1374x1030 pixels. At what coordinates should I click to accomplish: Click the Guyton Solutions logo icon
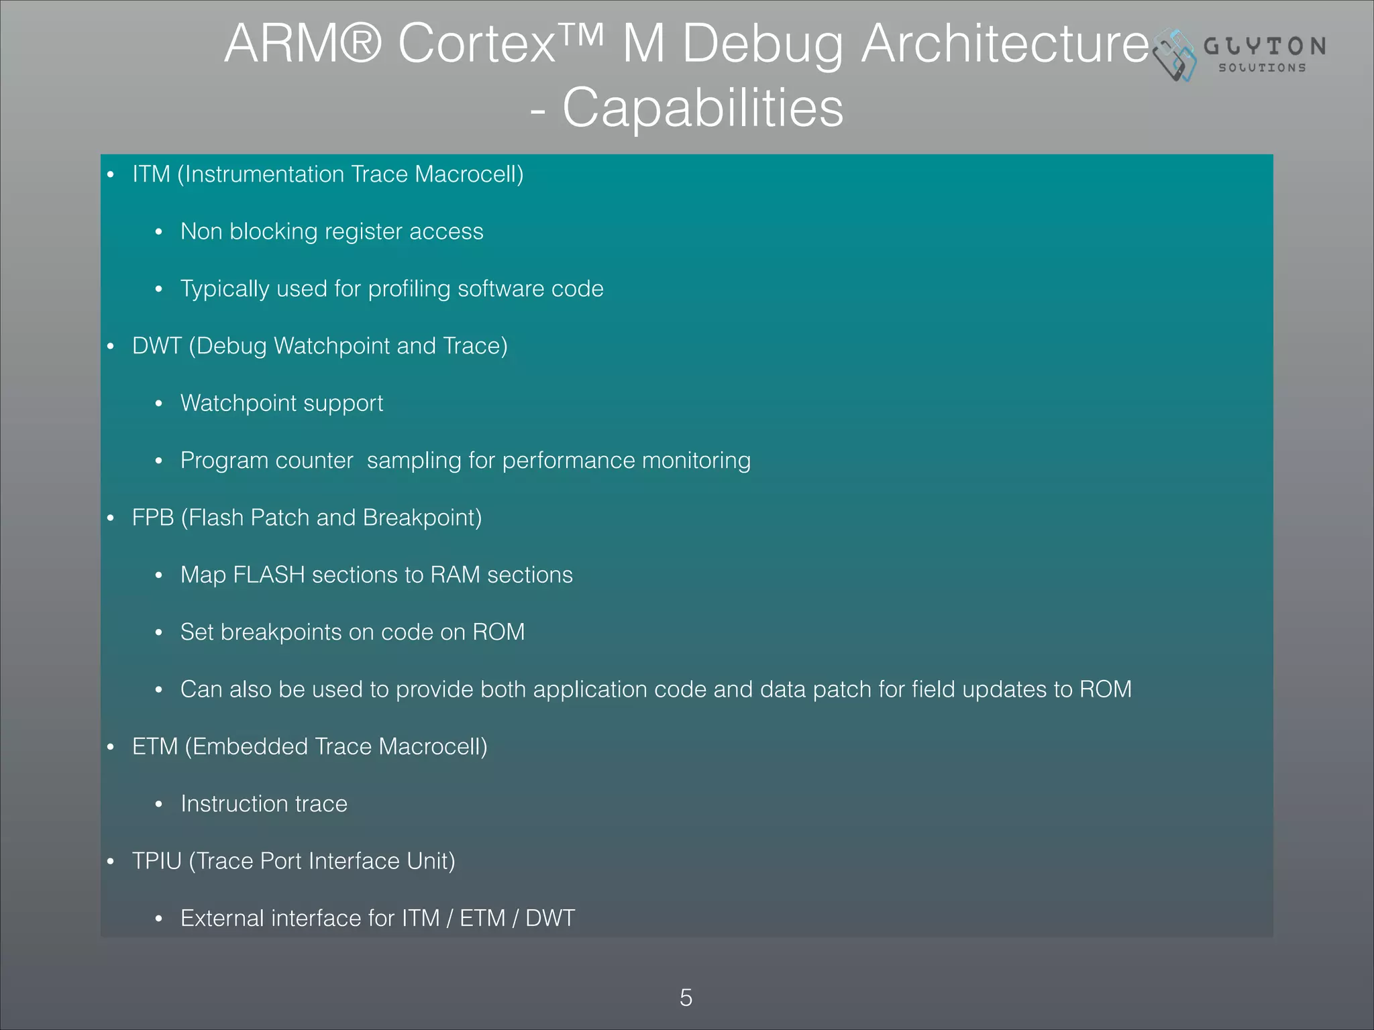pos(1175,55)
